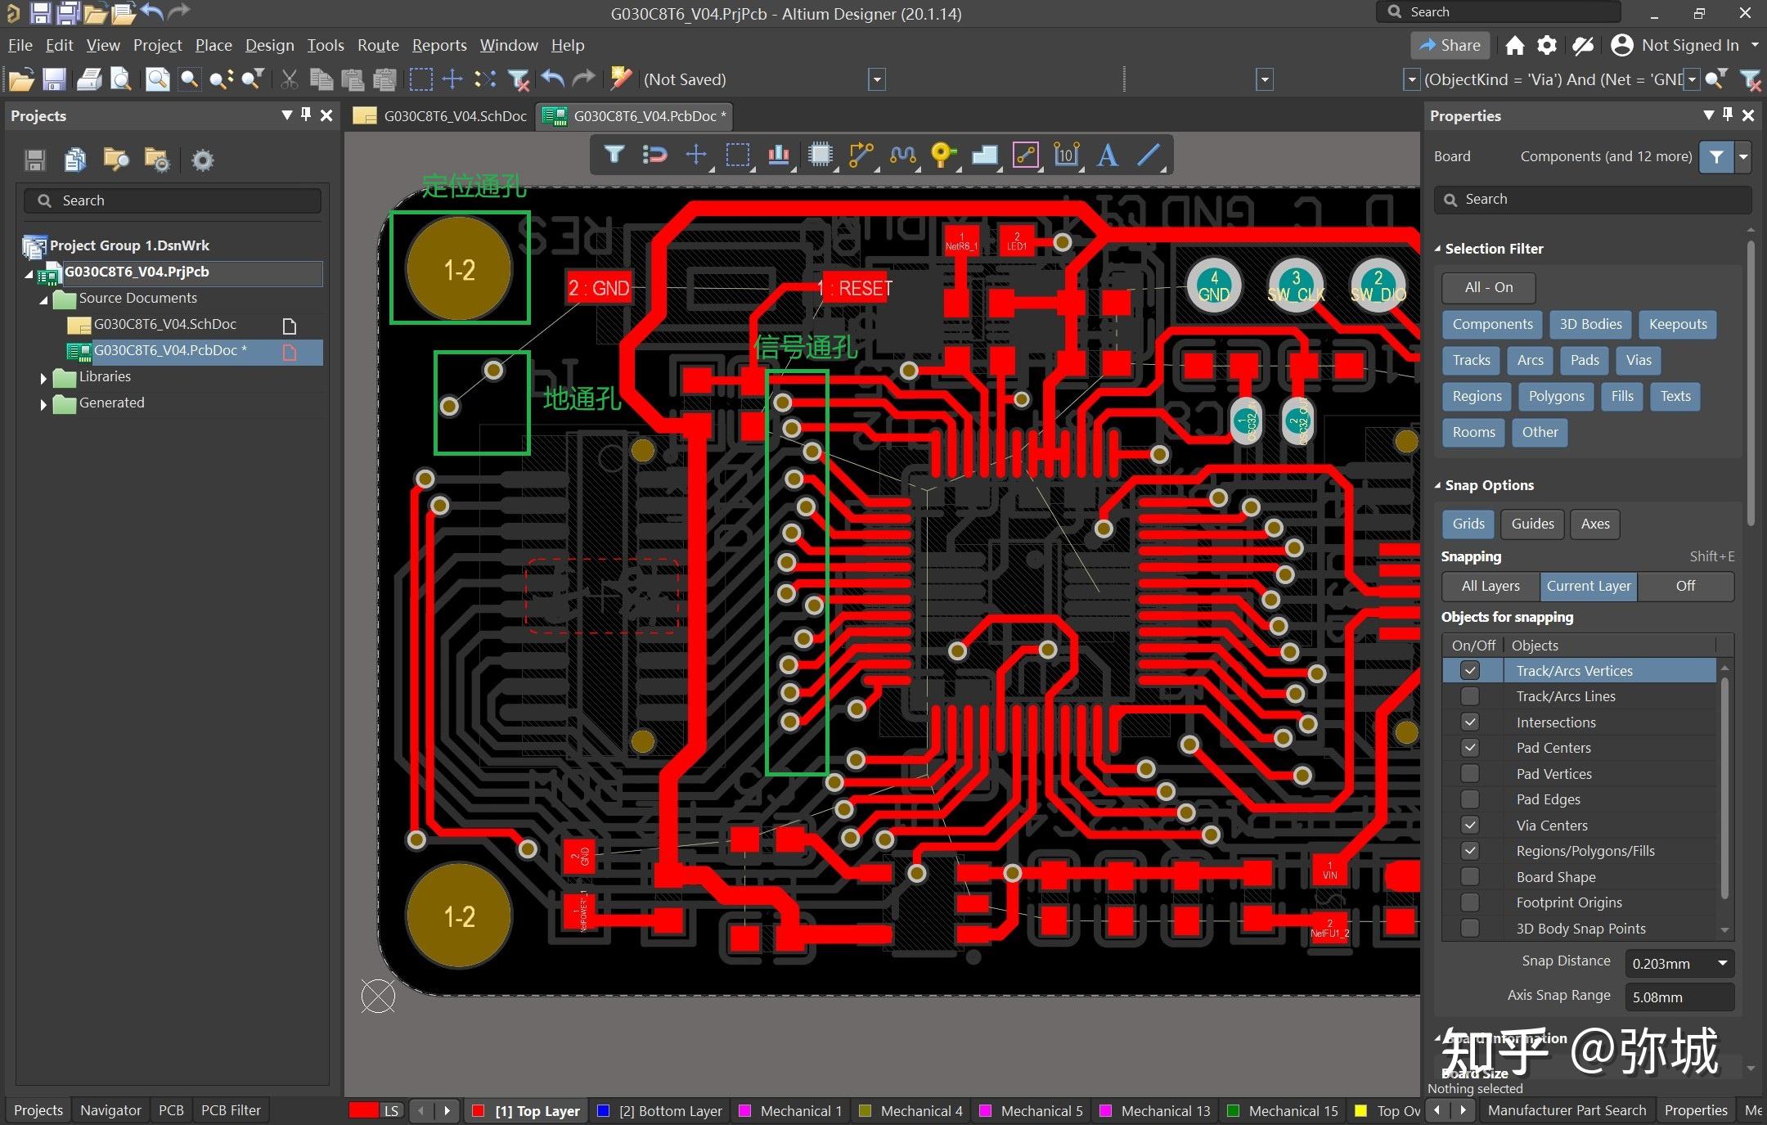
Task: Open the linear dimension tool
Action: coord(1066,155)
